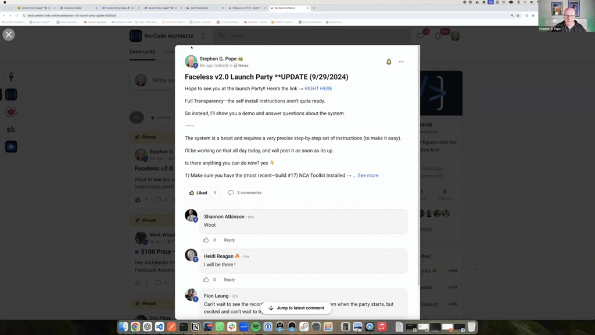595x335 pixels.
Task: Click the Skool search field
Action: (x=312, y=35)
